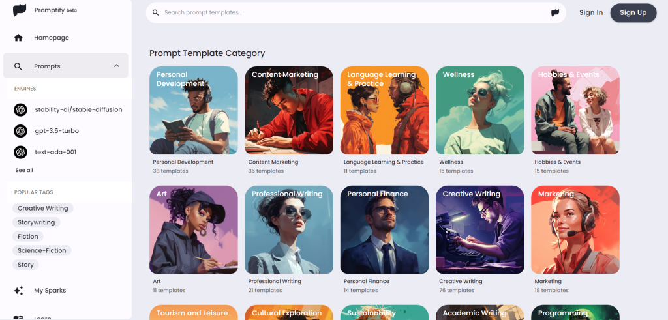Click the Personal Finance caption below its card
This screenshot has height=320, width=668.
point(367,282)
